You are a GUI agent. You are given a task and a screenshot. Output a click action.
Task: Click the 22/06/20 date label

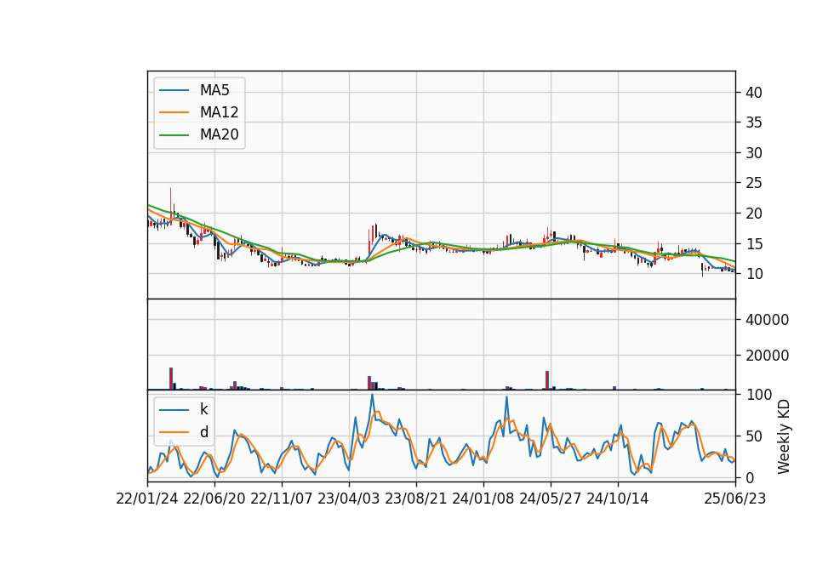[x=214, y=499]
